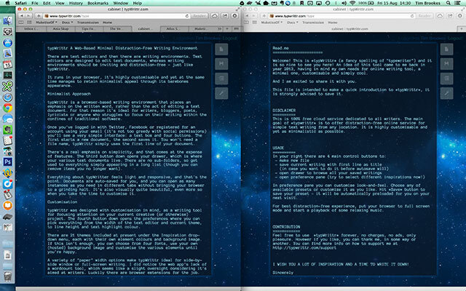Click new file button in right typWrittr window
This screenshot has height=291, width=466.
tap(446, 49)
